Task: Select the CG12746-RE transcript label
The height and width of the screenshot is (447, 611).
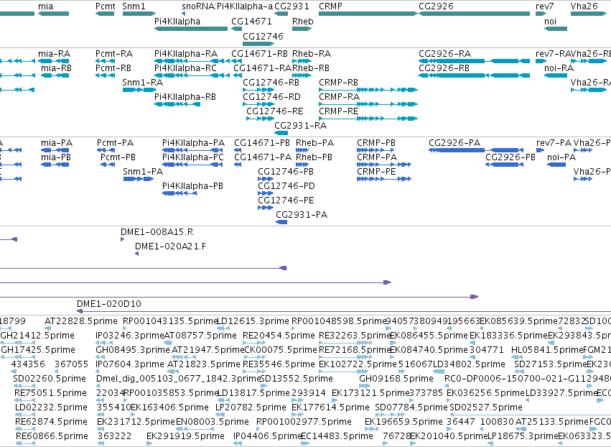Action: (275, 111)
